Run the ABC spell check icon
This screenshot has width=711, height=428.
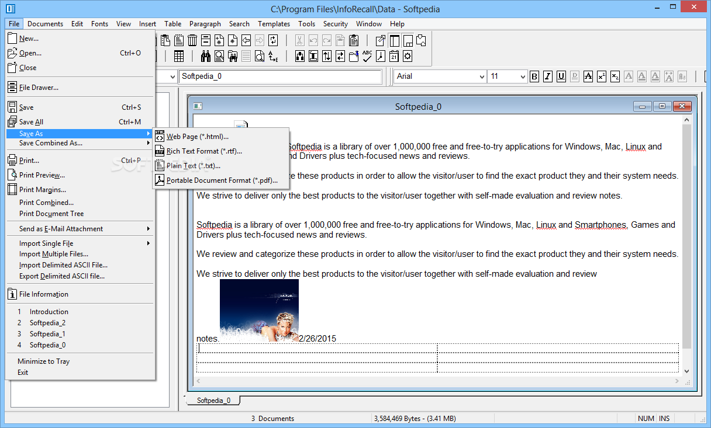367,56
